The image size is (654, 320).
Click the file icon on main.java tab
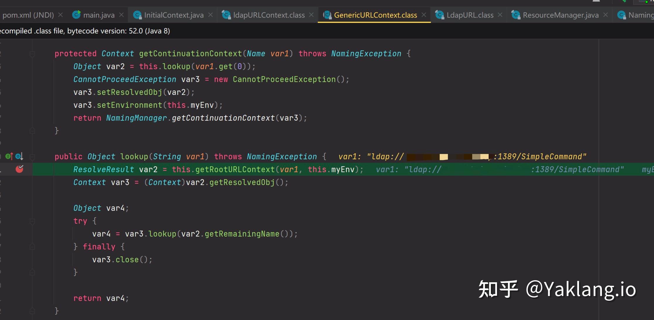(x=76, y=15)
